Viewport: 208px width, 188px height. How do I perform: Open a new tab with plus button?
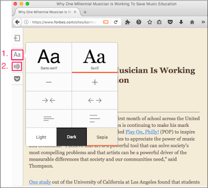85,12
